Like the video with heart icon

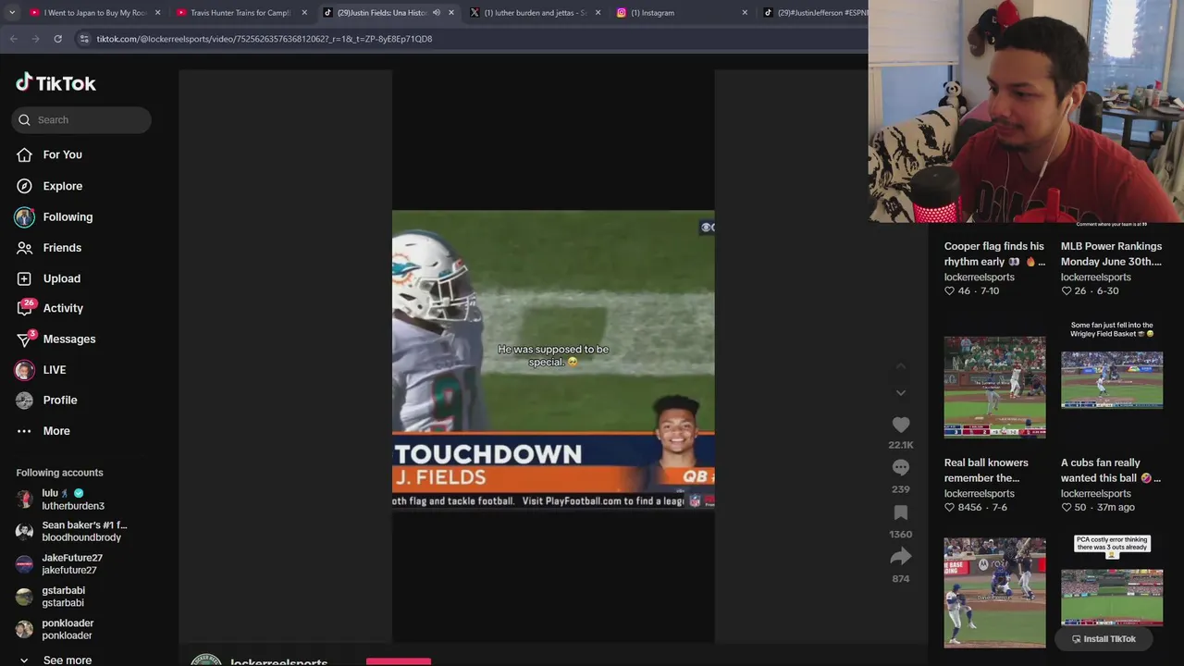(900, 425)
